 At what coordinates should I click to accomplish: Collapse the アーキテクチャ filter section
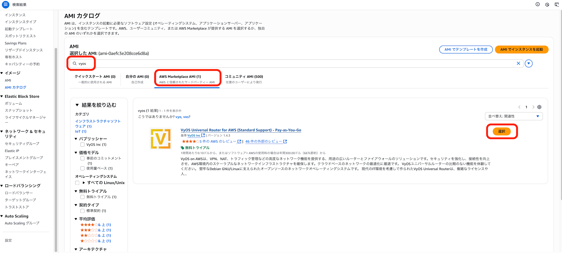(76, 249)
